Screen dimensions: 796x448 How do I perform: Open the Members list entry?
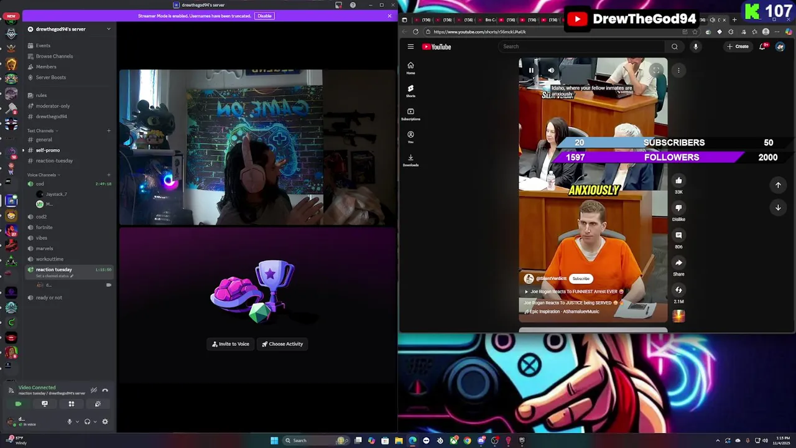tap(68, 67)
